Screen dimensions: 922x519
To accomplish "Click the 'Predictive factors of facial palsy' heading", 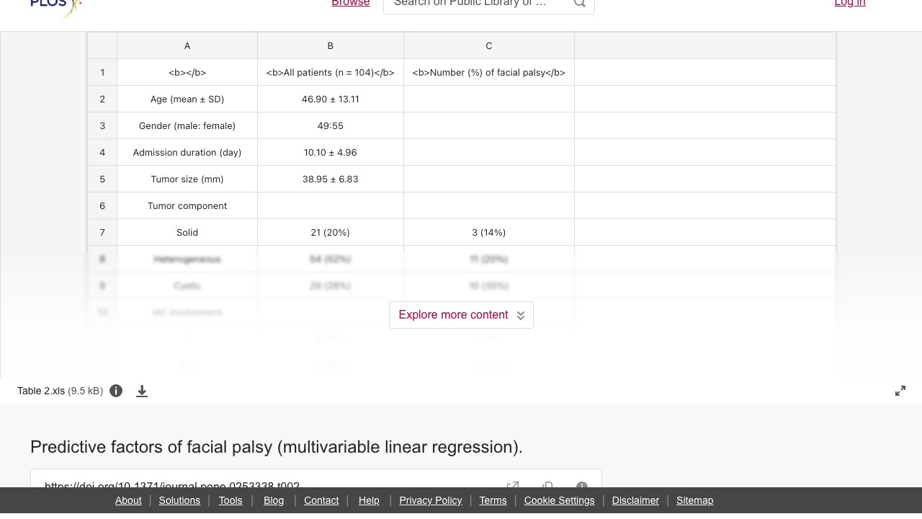I will (277, 447).
